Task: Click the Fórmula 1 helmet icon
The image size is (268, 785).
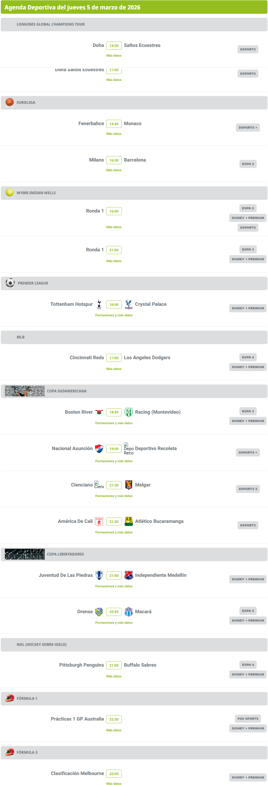Action: [10, 698]
